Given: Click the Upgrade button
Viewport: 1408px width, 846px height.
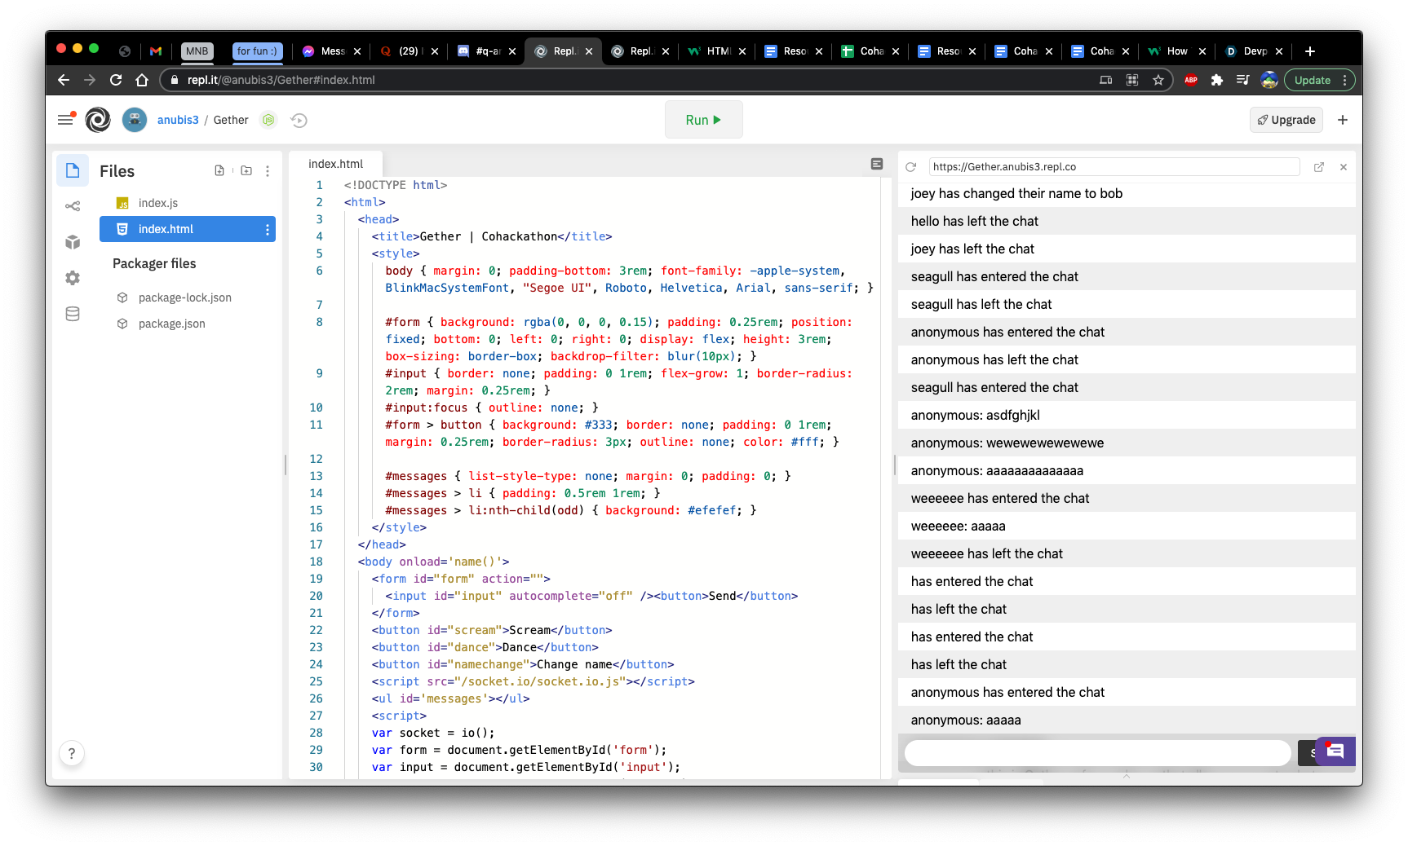Looking at the screenshot, I should 1286,120.
